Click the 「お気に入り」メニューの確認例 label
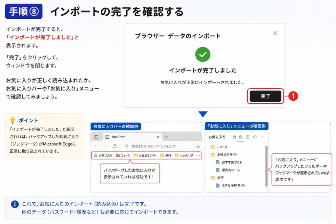Screen dimensions: 336x224 [x=237, y=126]
